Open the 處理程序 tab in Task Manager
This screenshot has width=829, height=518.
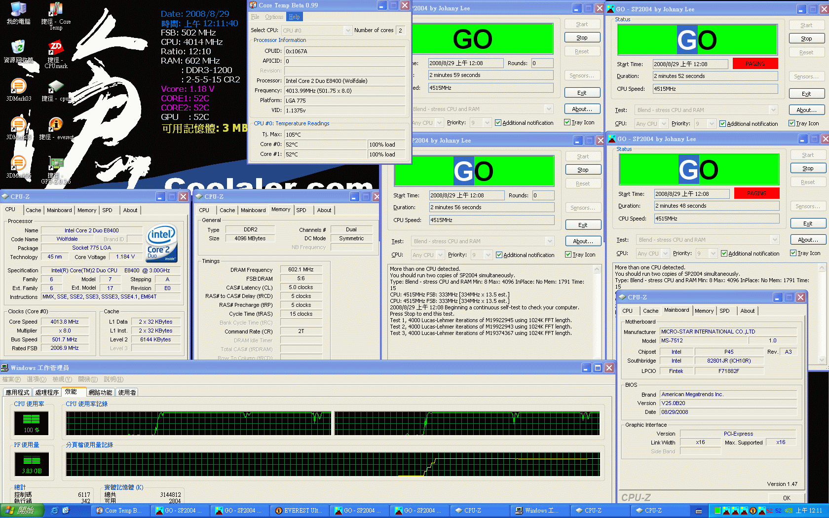pyautogui.click(x=47, y=392)
